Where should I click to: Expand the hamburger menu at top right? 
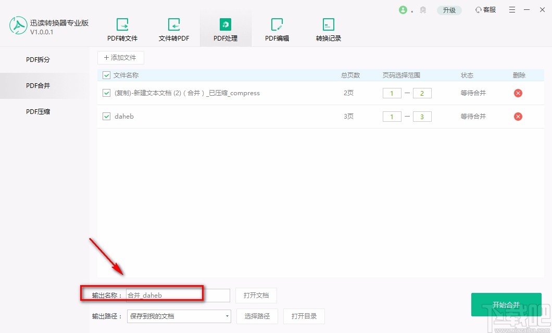(x=512, y=9)
